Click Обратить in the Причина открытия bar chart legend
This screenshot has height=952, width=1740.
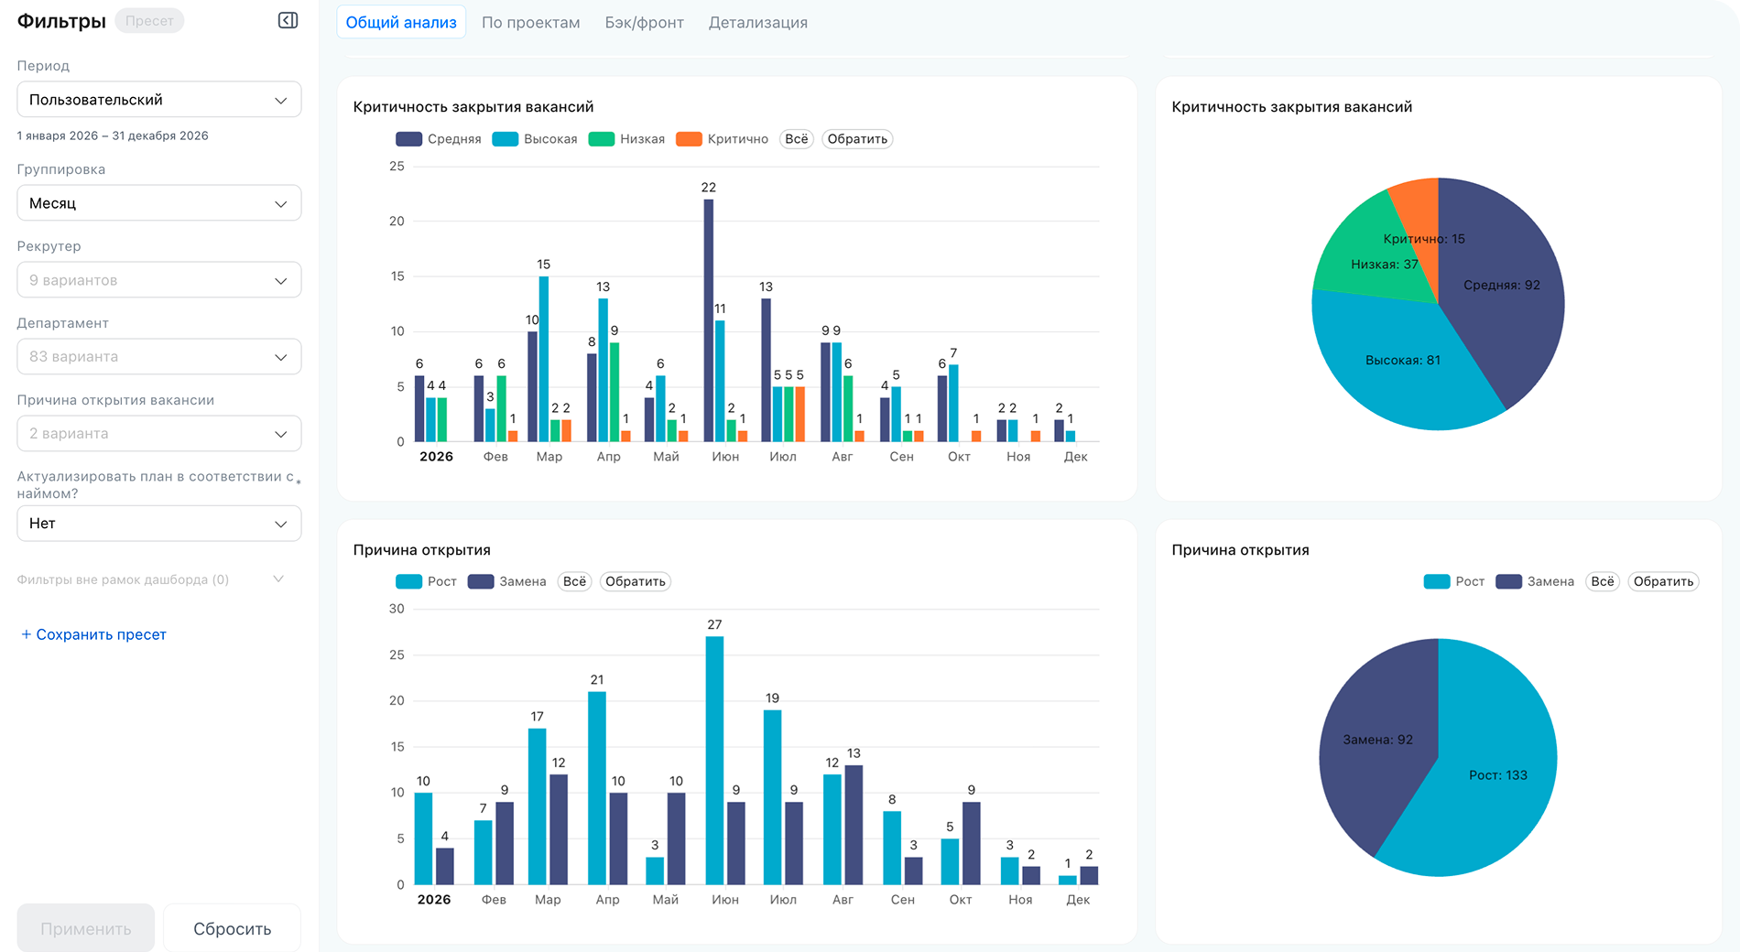tap(636, 581)
